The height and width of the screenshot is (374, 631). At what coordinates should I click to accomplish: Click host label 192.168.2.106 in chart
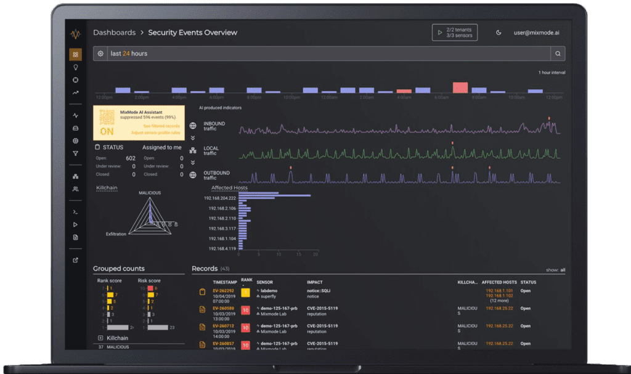tap(222, 208)
